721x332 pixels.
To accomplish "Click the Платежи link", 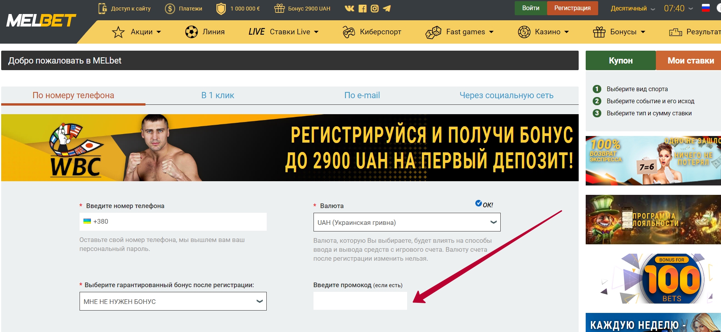I will click(191, 9).
